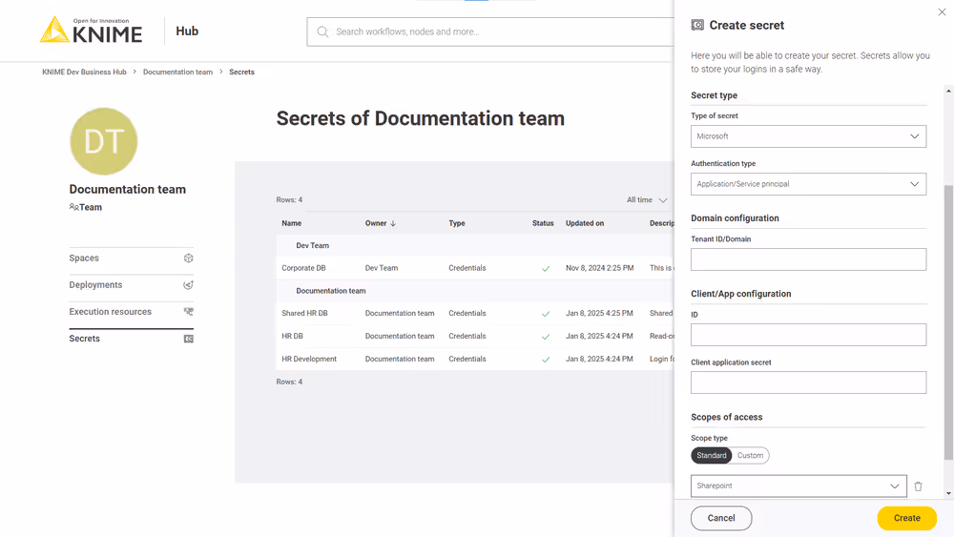The height and width of the screenshot is (537, 954).
Task: Click the Create secret panel header icon
Action: click(697, 25)
